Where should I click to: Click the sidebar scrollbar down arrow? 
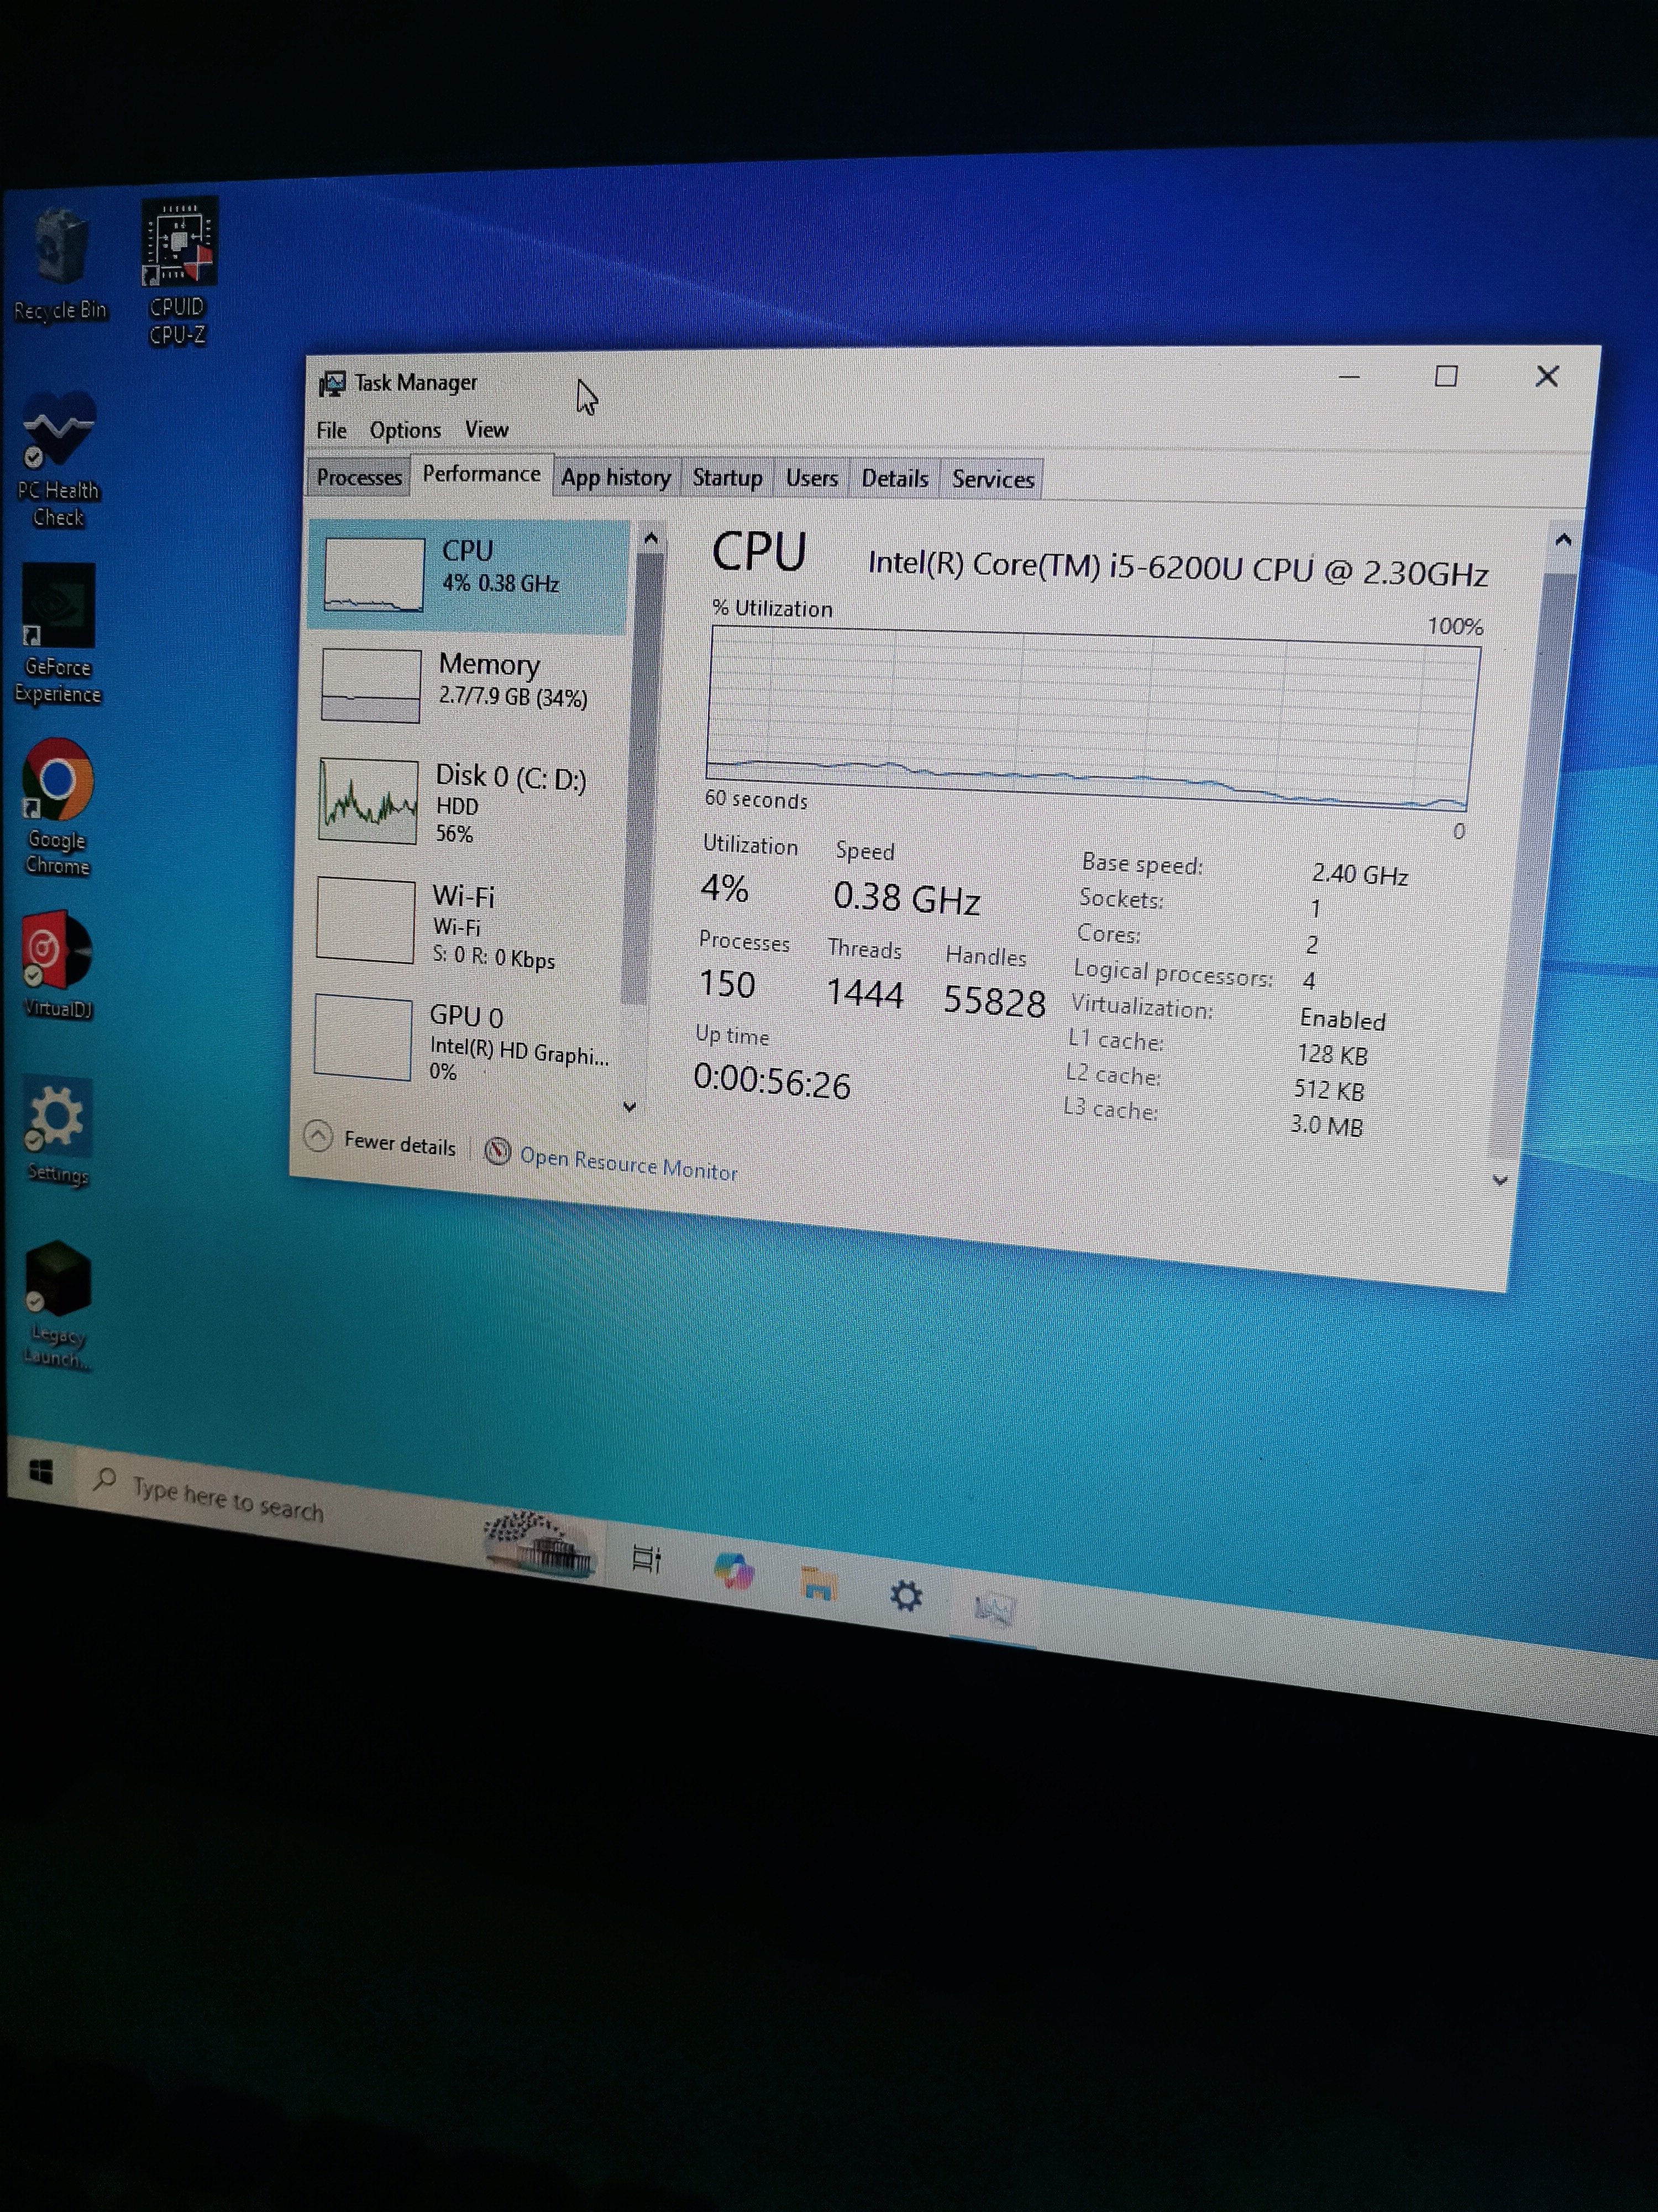point(629,1106)
